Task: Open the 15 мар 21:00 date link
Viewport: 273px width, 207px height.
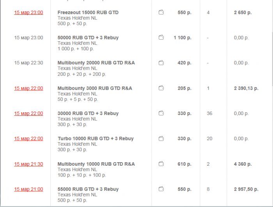Action: click(28, 189)
